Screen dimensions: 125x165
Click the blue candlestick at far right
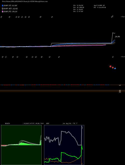(115, 68)
